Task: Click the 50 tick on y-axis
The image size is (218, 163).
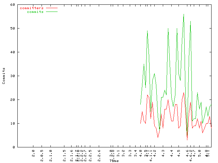Action: pyautogui.click(x=12, y=29)
